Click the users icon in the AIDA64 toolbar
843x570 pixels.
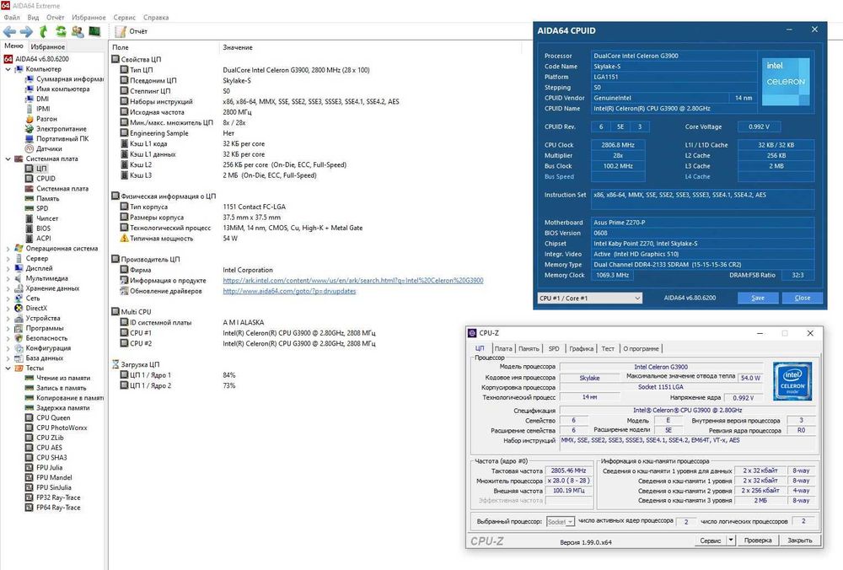coord(78,32)
